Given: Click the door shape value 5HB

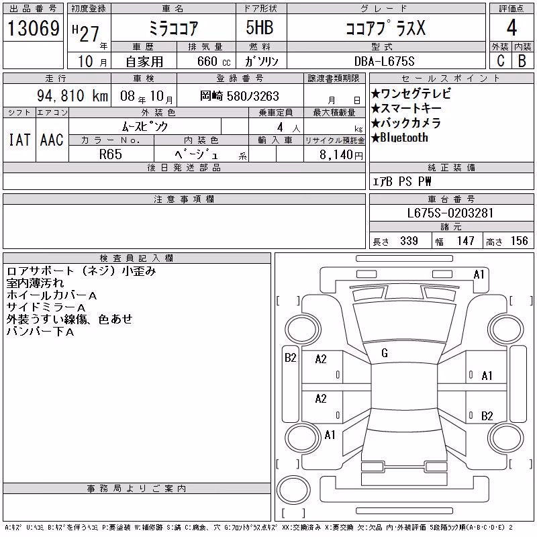Looking at the screenshot, I should click(x=260, y=28).
